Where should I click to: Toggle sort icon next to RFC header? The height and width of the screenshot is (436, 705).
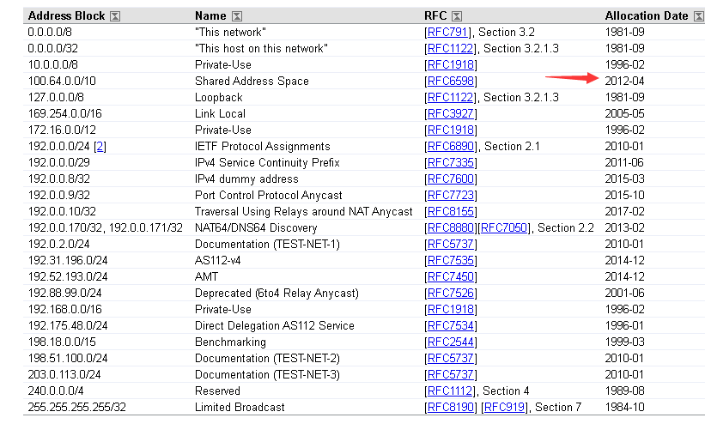(x=457, y=16)
